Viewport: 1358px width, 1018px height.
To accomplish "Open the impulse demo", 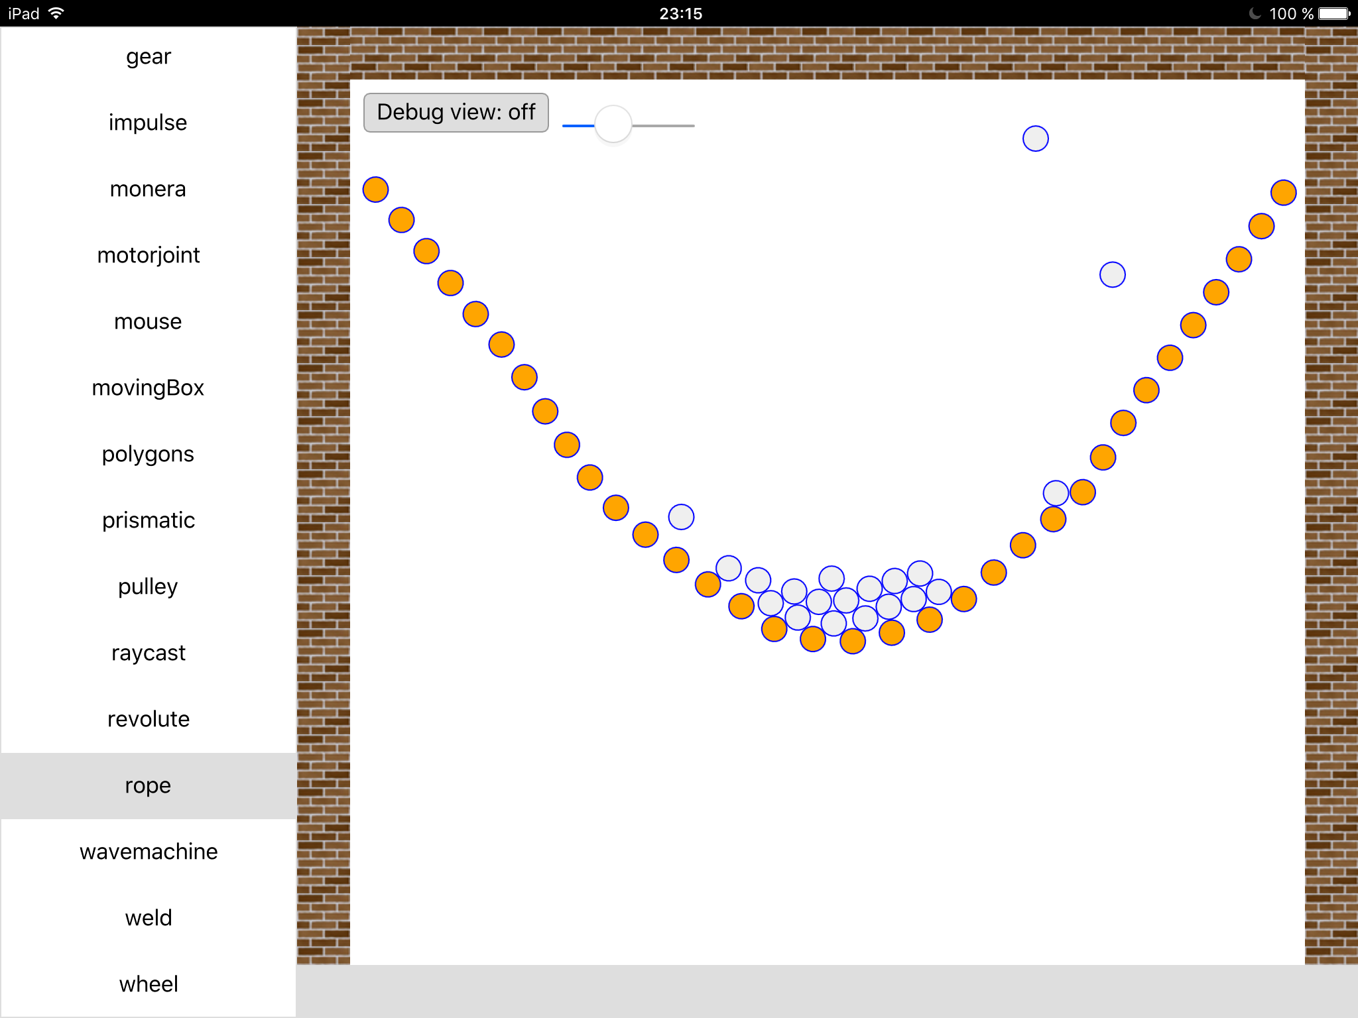I will [x=149, y=123].
